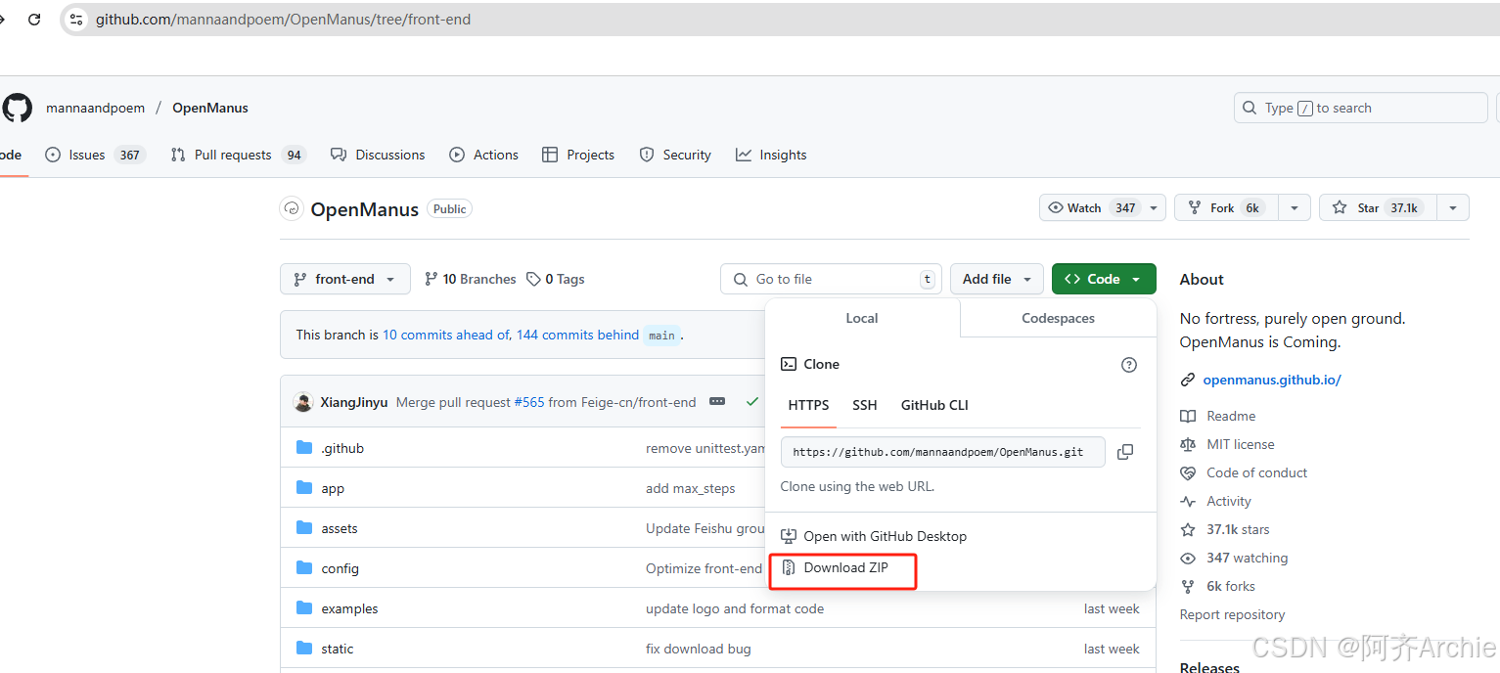
Task: Go to GitHub home via Octocat logo
Action: point(17,108)
